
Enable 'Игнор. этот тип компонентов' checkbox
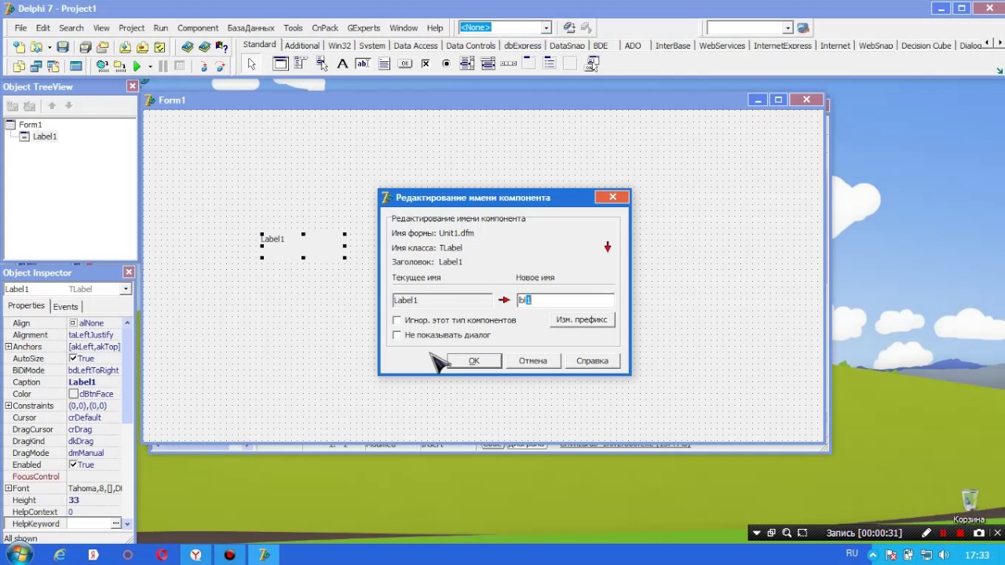tap(397, 320)
